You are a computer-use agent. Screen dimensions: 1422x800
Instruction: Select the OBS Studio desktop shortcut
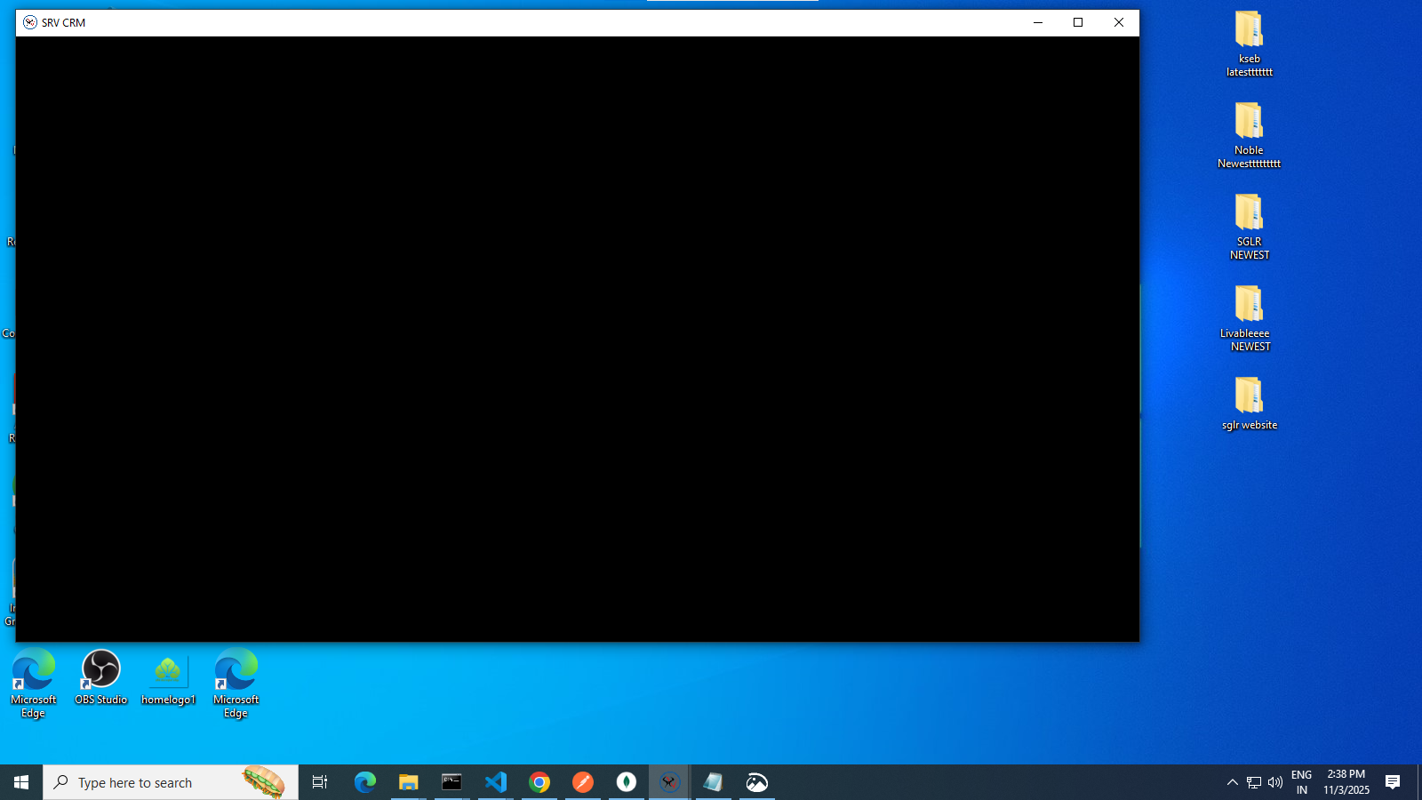point(100,677)
